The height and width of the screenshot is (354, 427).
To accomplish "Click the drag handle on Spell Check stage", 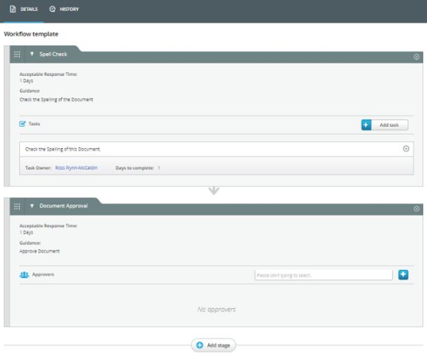I will pyautogui.click(x=17, y=55).
